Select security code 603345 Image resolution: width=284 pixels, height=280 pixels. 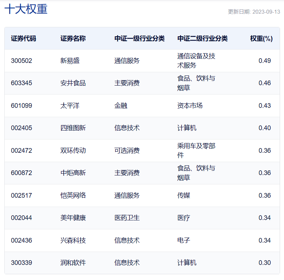coord(22,83)
